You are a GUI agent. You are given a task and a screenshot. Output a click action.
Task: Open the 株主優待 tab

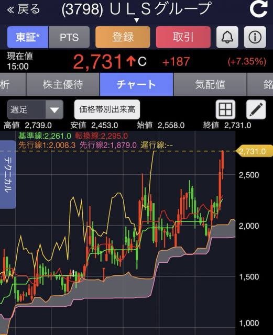point(63,84)
